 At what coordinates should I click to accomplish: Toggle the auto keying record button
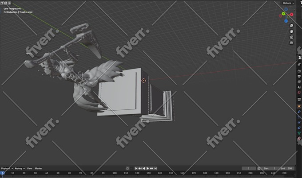coord(127,168)
